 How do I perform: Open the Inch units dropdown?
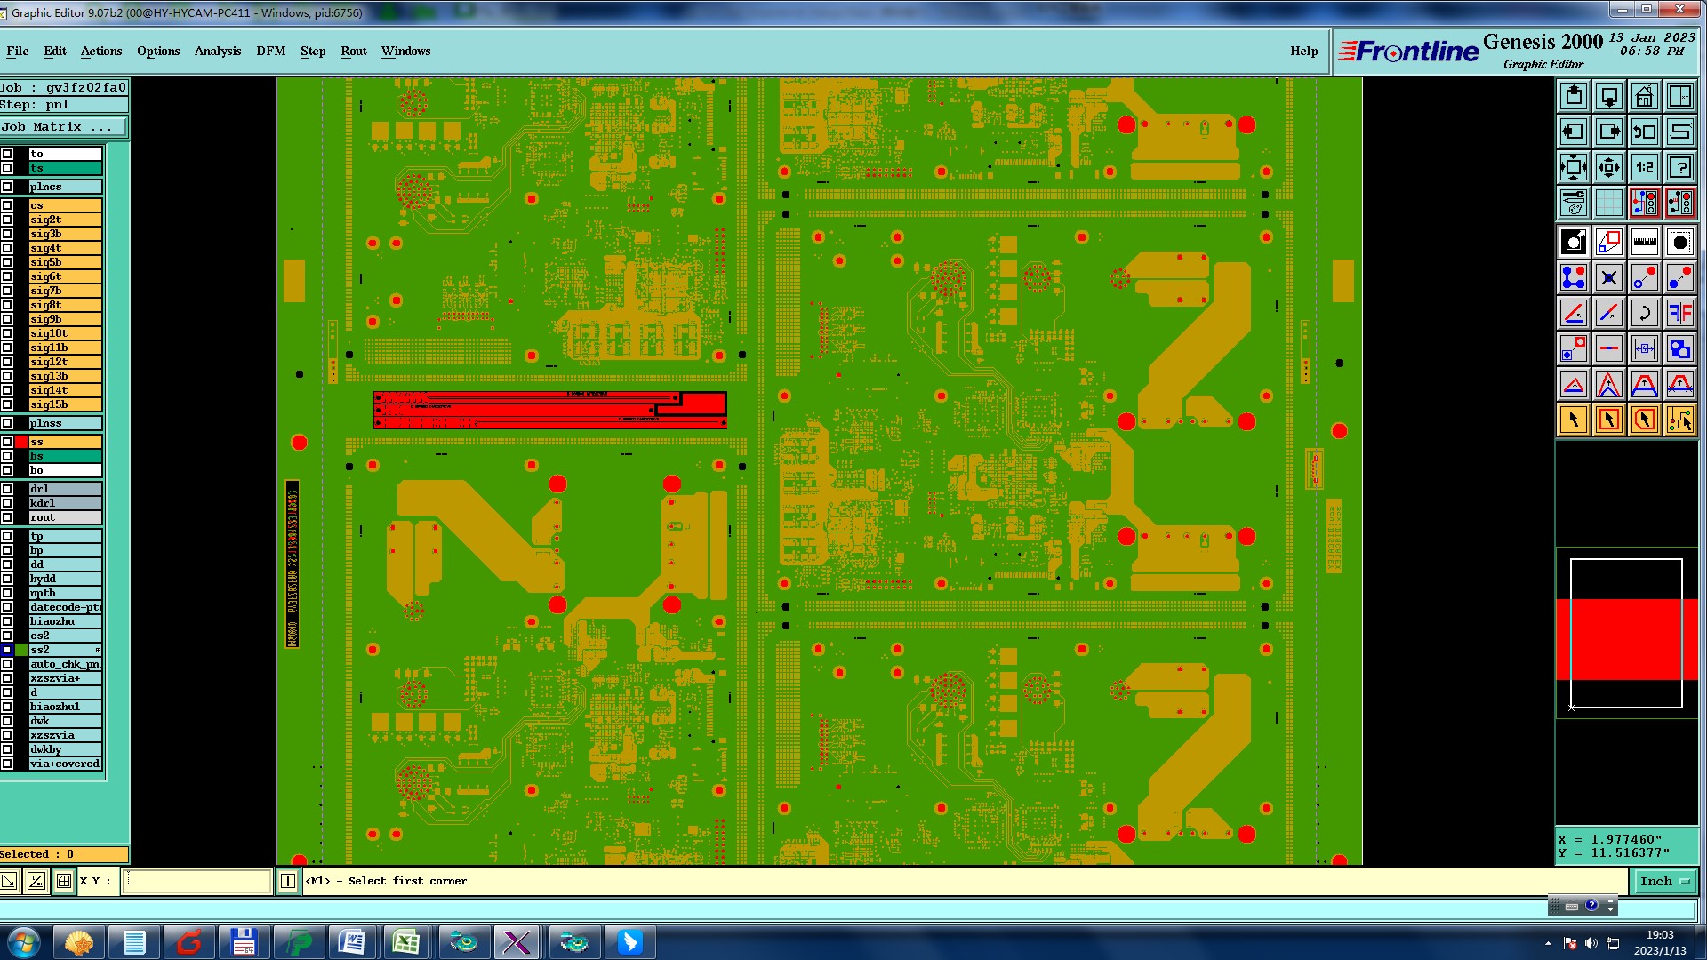(x=1663, y=881)
